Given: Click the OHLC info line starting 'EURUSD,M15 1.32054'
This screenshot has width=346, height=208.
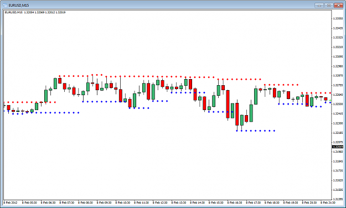Looking at the screenshot, I should pos(35,12).
